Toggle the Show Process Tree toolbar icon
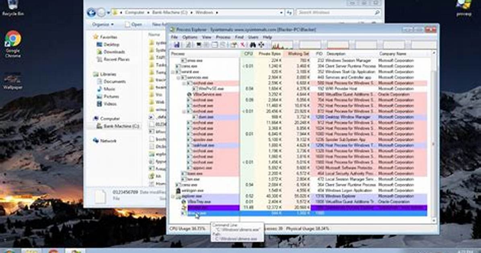 (206, 45)
